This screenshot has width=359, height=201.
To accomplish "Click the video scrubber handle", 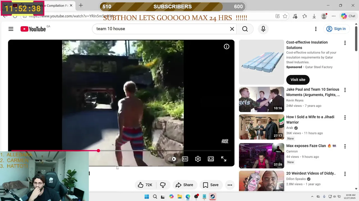I will (x=98, y=151).
